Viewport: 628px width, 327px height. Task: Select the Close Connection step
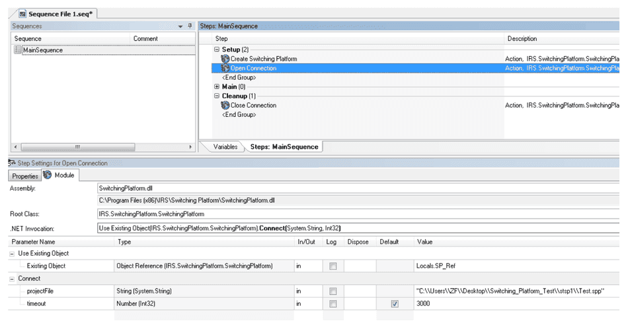(x=253, y=105)
